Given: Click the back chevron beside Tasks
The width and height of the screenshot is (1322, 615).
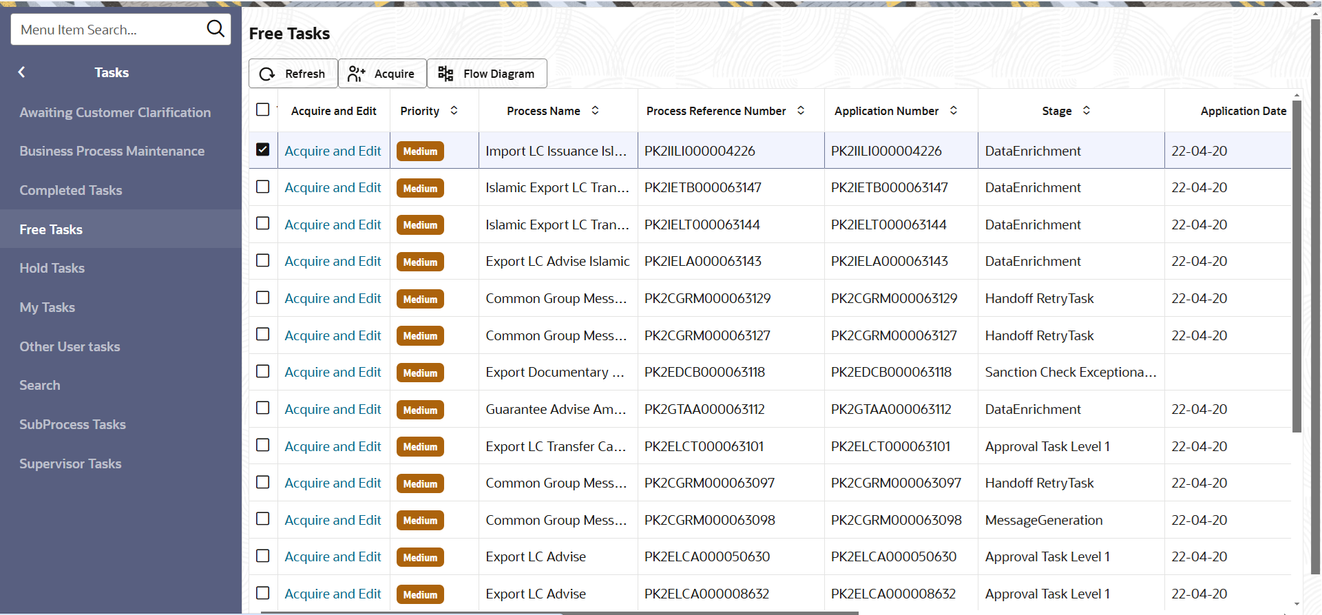Looking at the screenshot, I should [21, 72].
